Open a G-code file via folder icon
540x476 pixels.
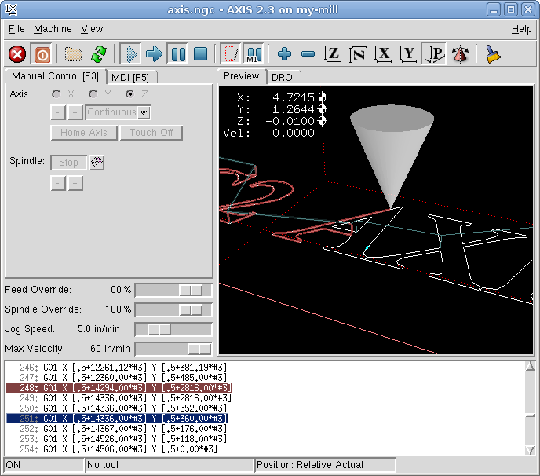point(74,54)
